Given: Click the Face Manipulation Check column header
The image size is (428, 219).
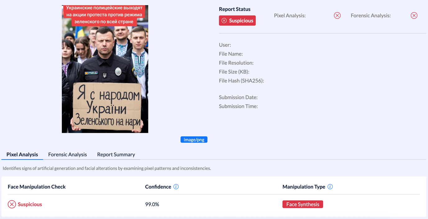Looking at the screenshot, I should point(37,187).
